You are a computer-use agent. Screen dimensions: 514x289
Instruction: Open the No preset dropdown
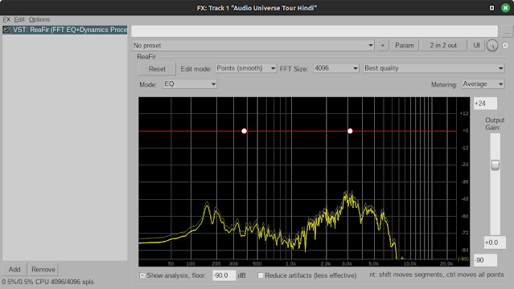[253, 46]
